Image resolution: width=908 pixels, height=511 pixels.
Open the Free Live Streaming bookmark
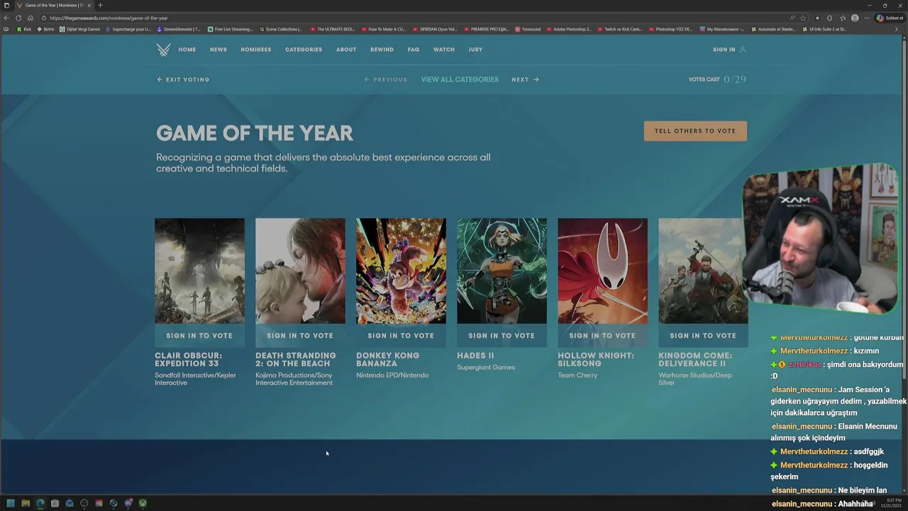coord(230,29)
